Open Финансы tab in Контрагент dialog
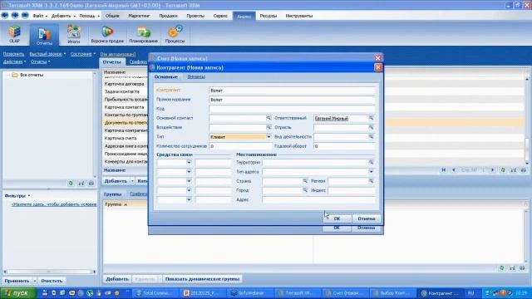The width and height of the screenshot is (532, 299). (196, 76)
